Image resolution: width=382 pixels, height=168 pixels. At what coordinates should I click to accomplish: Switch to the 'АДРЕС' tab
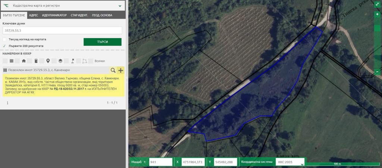(x=34, y=15)
